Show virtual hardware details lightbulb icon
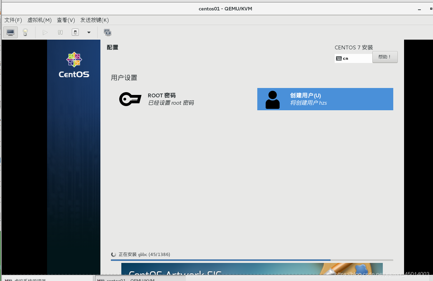This screenshot has width=433, height=281. point(25,32)
